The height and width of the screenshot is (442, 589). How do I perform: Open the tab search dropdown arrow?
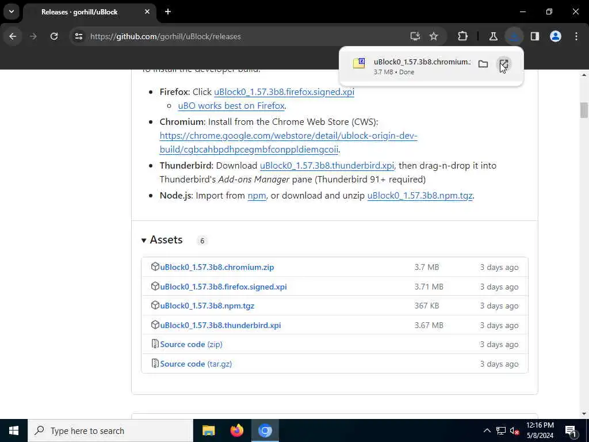(x=12, y=12)
